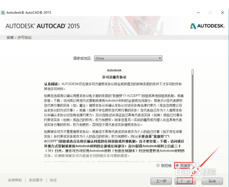This screenshot has height=187, width=229.
Task: Click the 安装 > 许可协议 breadcrumb text
Action: [19, 38]
